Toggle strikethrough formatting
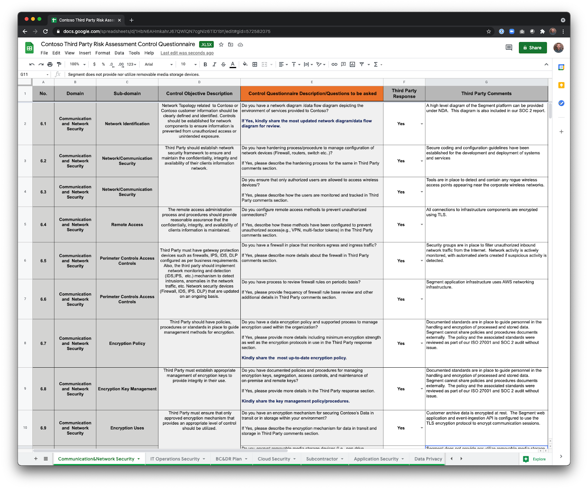The width and height of the screenshot is (588, 489). [x=223, y=64]
